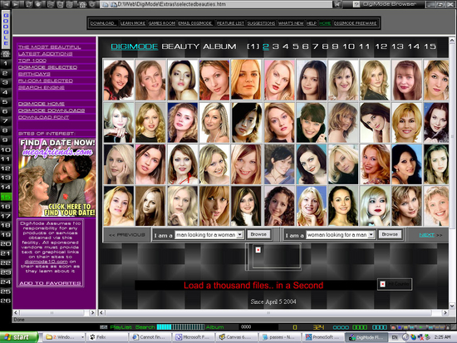Click the NEXT link

(x=427, y=235)
